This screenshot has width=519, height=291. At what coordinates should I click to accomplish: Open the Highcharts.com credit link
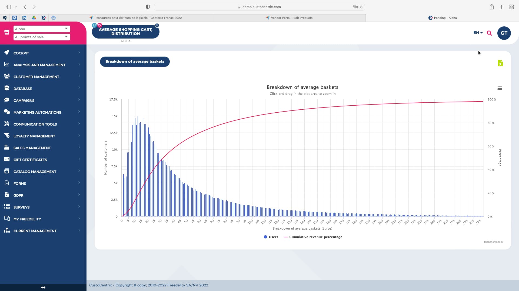click(x=493, y=242)
